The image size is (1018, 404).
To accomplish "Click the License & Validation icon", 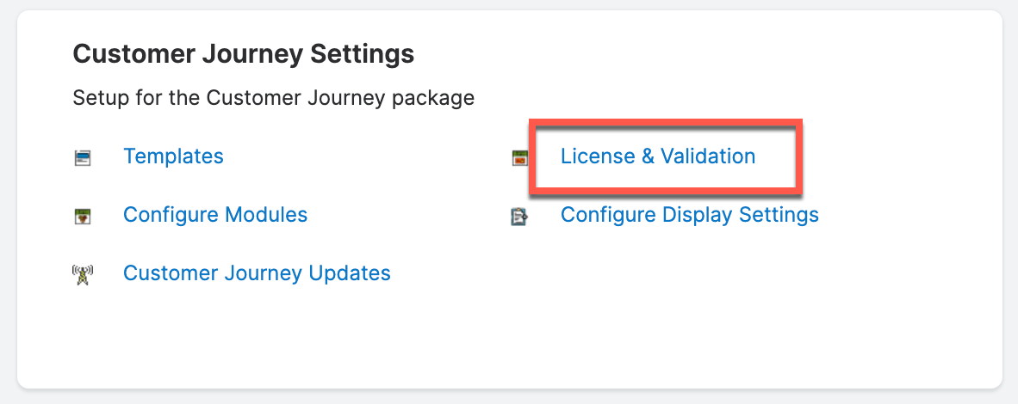I will coord(519,157).
